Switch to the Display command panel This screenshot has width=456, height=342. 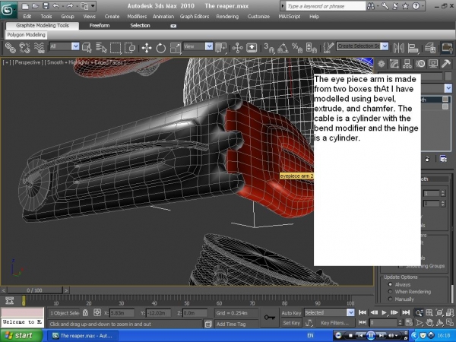click(433, 64)
